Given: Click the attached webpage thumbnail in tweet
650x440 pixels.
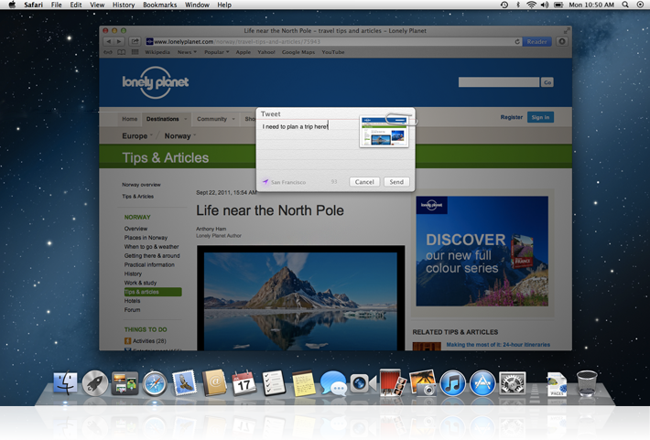Looking at the screenshot, I should pos(384,132).
